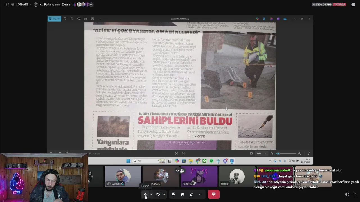Enter fullscreen in Photos viewer
360x202 pixels.
click(309, 153)
